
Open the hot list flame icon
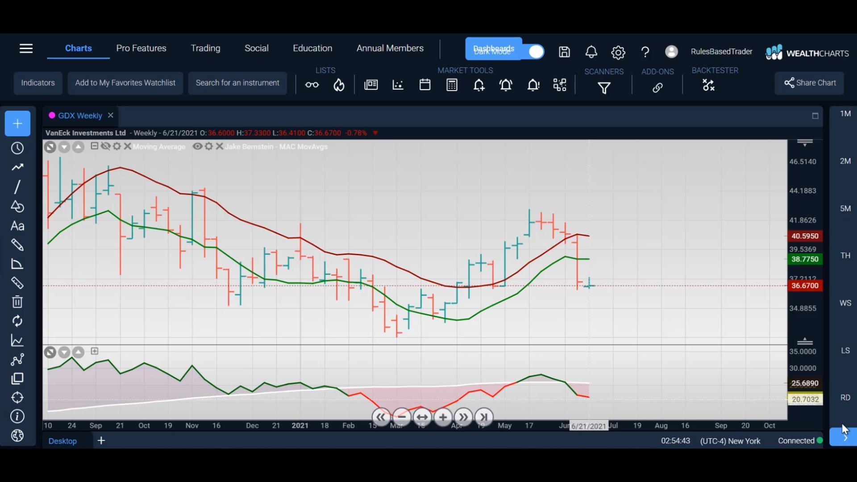(339, 85)
